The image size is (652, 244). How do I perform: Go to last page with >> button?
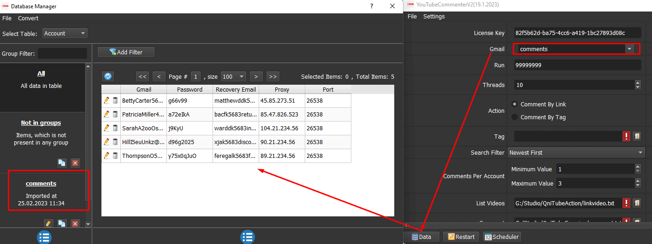tap(273, 76)
